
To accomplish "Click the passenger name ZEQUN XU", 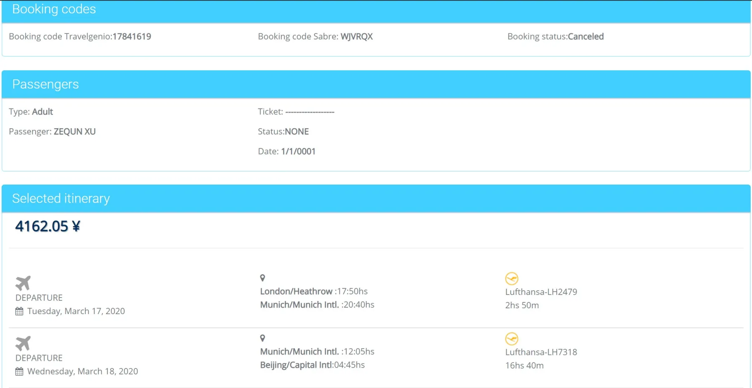I will (74, 132).
